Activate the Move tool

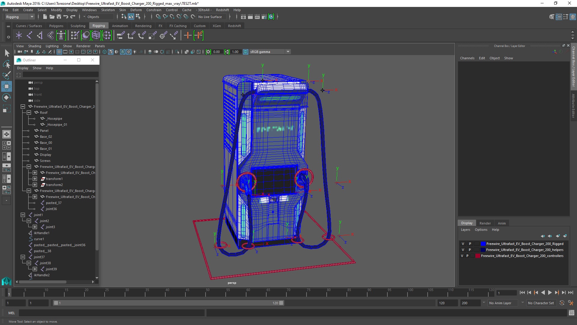[x=7, y=86]
